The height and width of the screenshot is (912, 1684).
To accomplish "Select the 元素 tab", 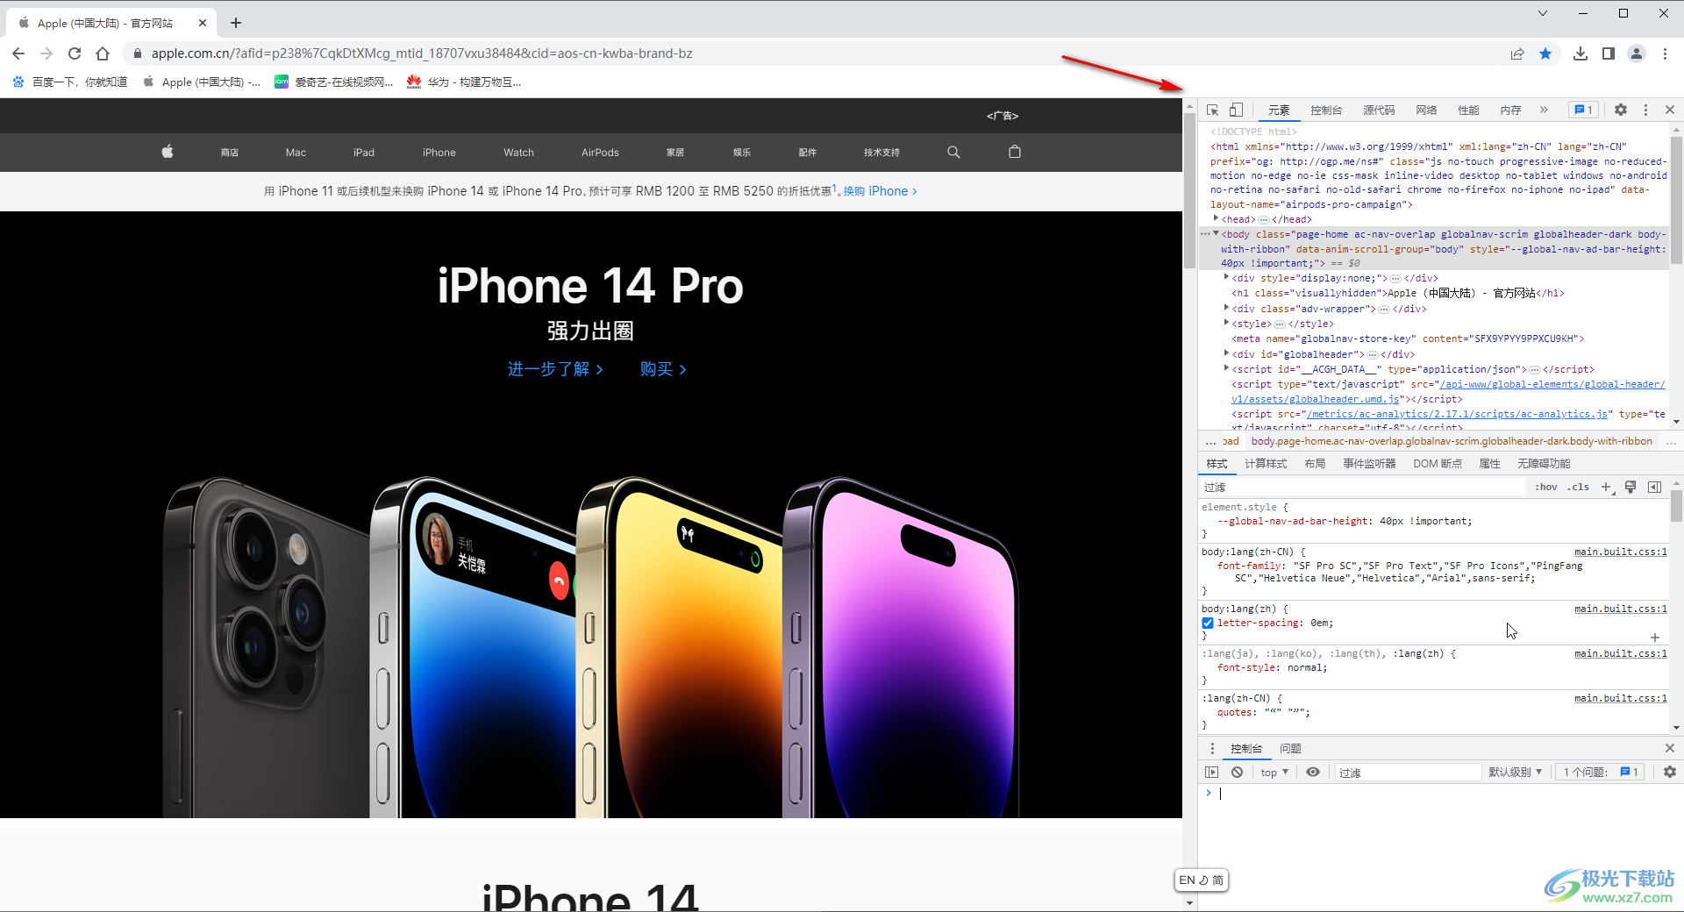I will (x=1279, y=110).
